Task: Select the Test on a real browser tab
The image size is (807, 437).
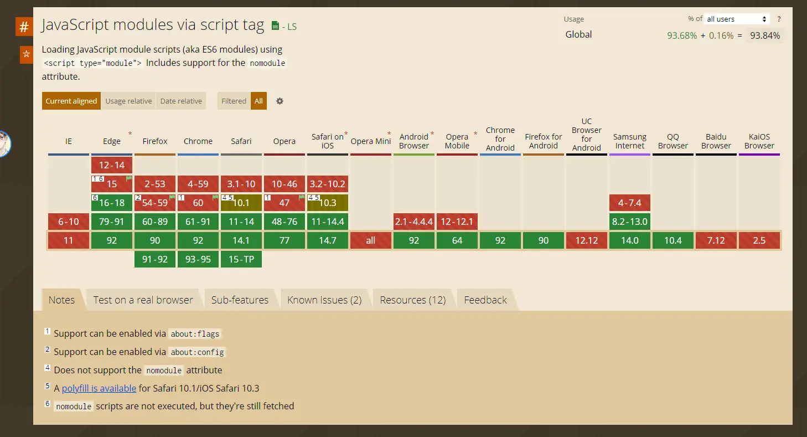Action: tap(143, 300)
